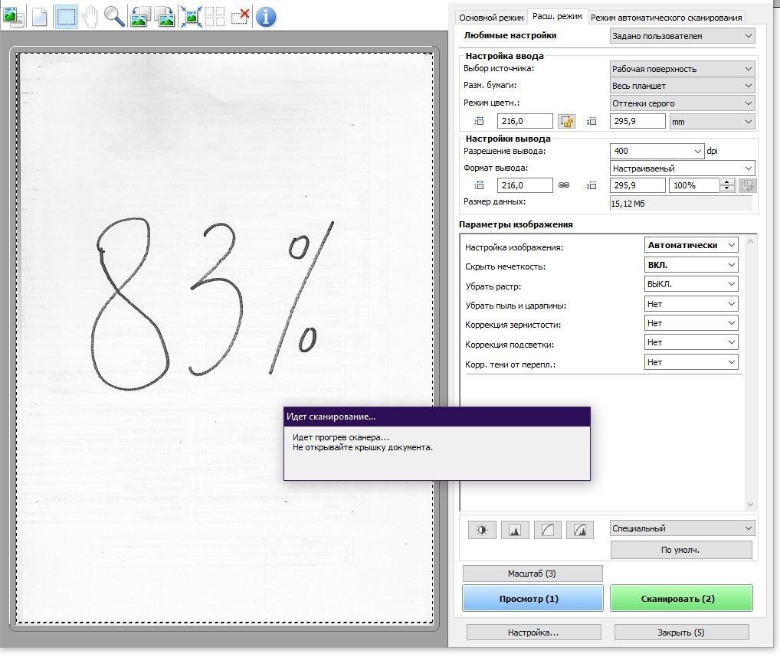Open the Специальный tone curve dropdown
Screen dimensions: 780x657
click(x=682, y=528)
